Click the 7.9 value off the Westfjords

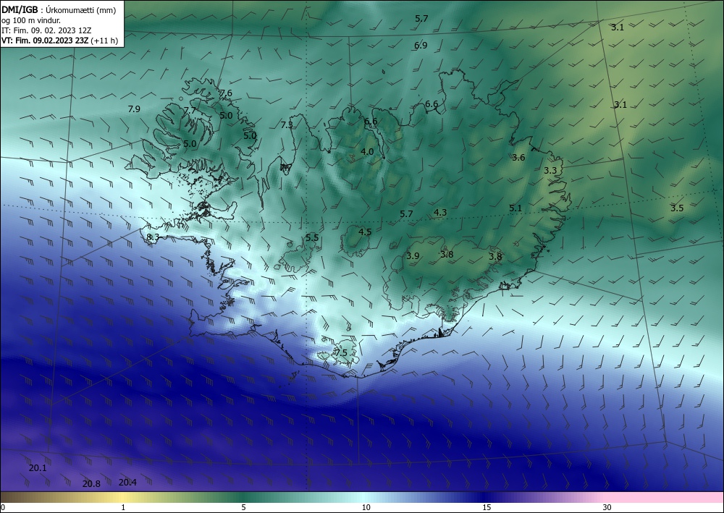pos(133,109)
